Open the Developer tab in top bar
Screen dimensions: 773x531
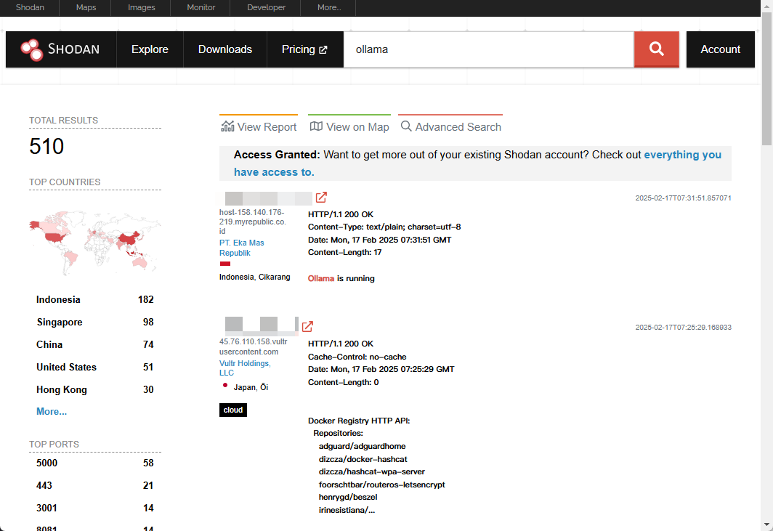266,7
